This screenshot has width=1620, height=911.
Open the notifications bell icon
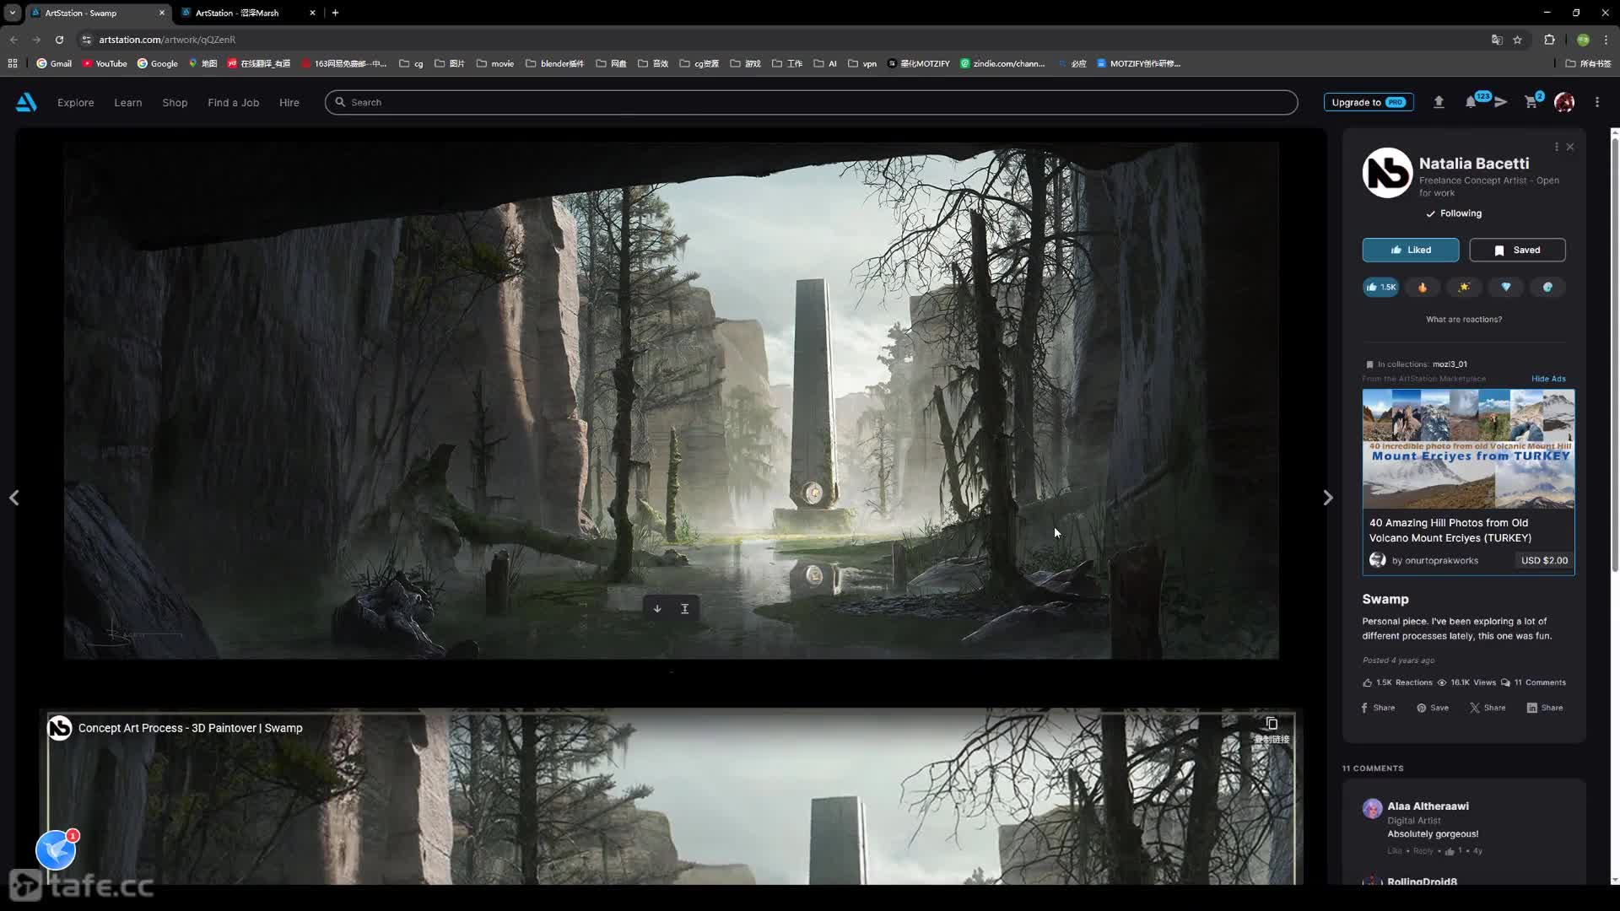point(1471,102)
